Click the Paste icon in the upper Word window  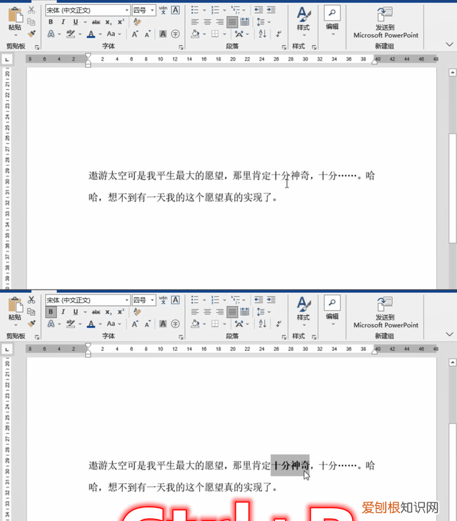15,15
